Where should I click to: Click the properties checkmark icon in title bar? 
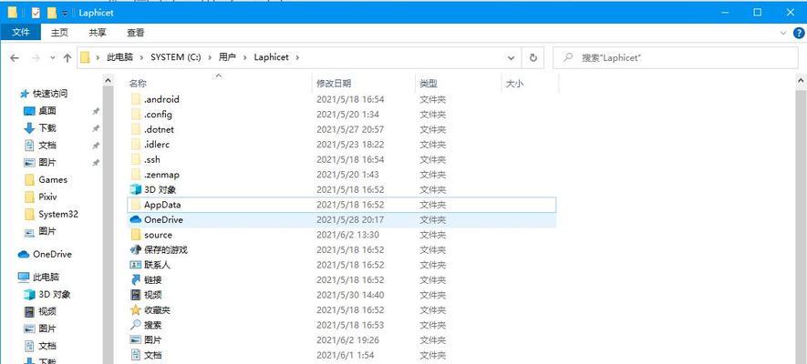(36, 13)
